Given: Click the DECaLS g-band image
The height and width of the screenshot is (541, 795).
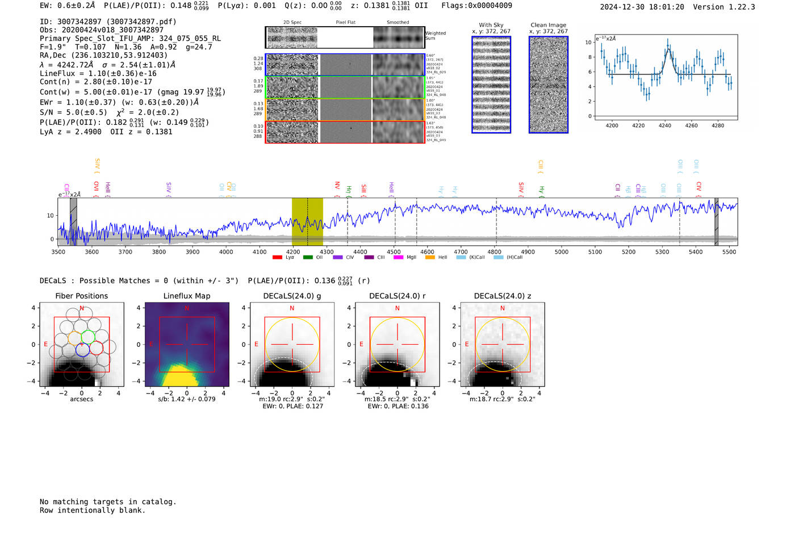Looking at the screenshot, I should pos(292,345).
